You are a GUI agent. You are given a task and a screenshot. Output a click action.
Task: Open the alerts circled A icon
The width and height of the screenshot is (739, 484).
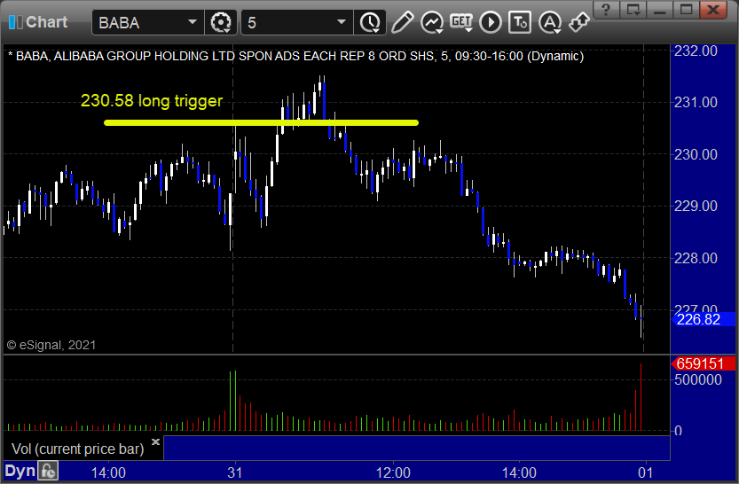549,22
